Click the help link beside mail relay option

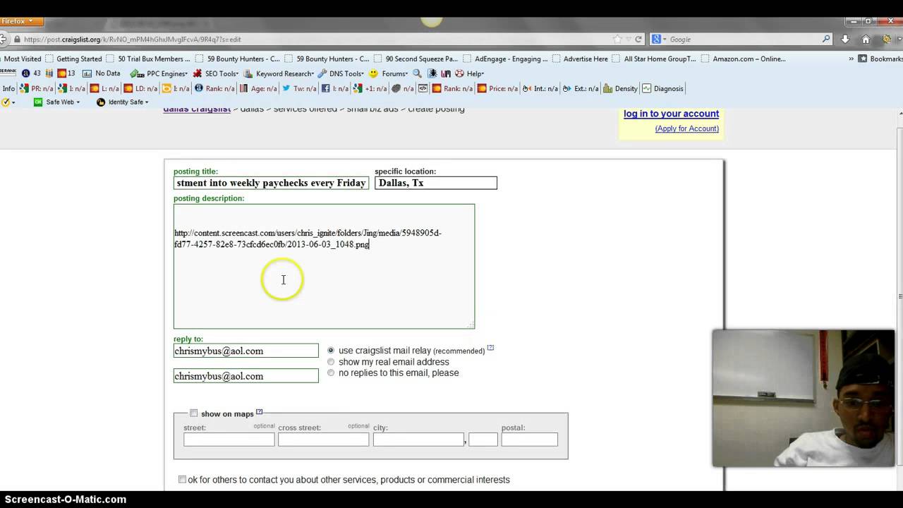[490, 347]
